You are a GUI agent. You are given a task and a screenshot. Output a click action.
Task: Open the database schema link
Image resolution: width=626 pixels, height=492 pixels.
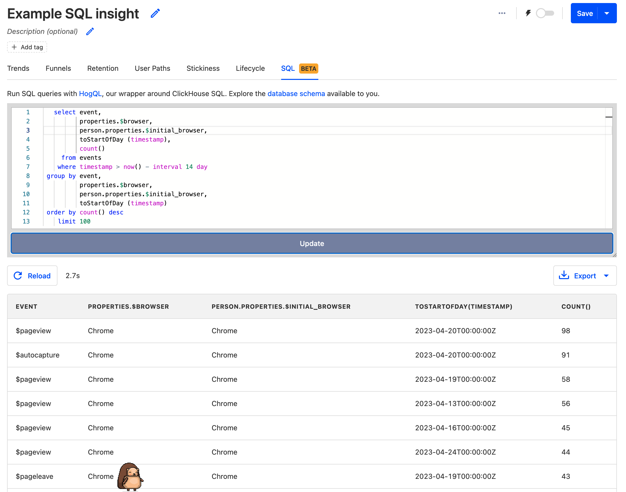tap(296, 93)
